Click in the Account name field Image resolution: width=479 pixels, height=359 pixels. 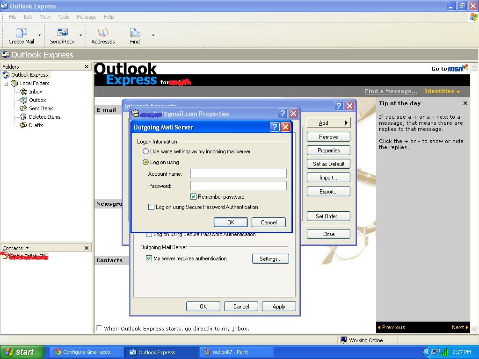click(238, 173)
